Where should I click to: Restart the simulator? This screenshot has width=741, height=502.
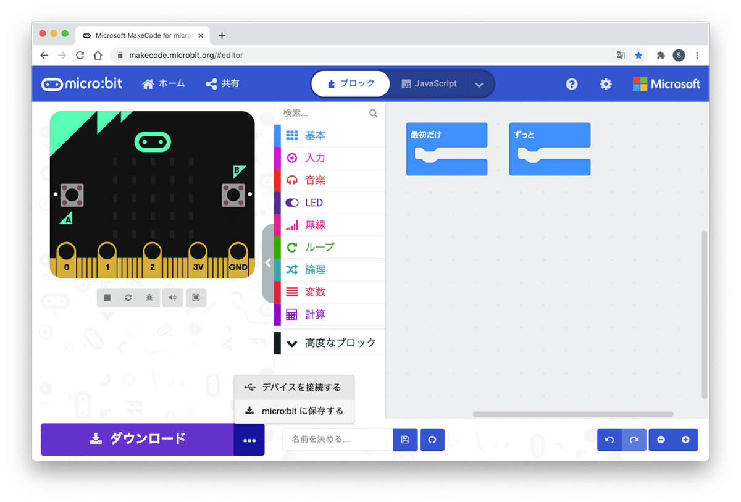(x=128, y=298)
